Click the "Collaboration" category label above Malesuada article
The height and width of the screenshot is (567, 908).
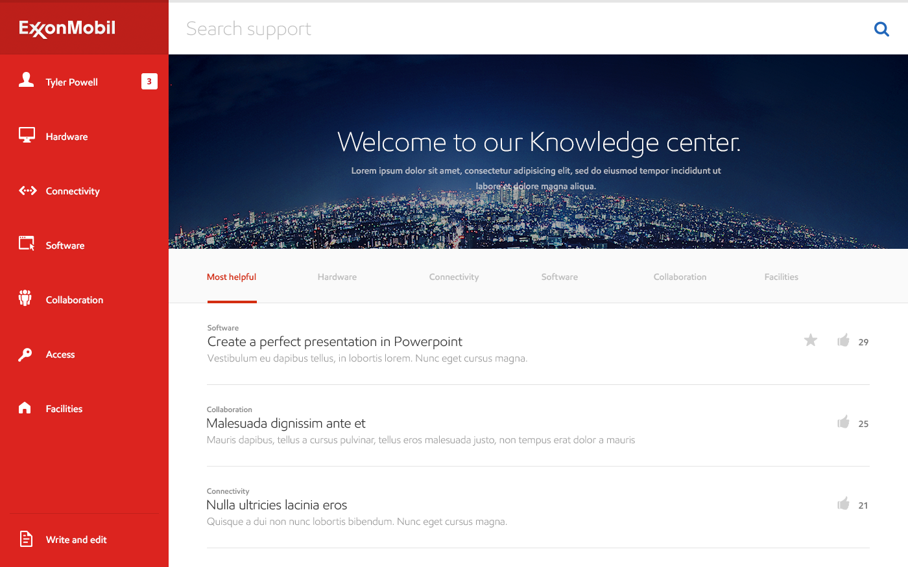click(230, 410)
